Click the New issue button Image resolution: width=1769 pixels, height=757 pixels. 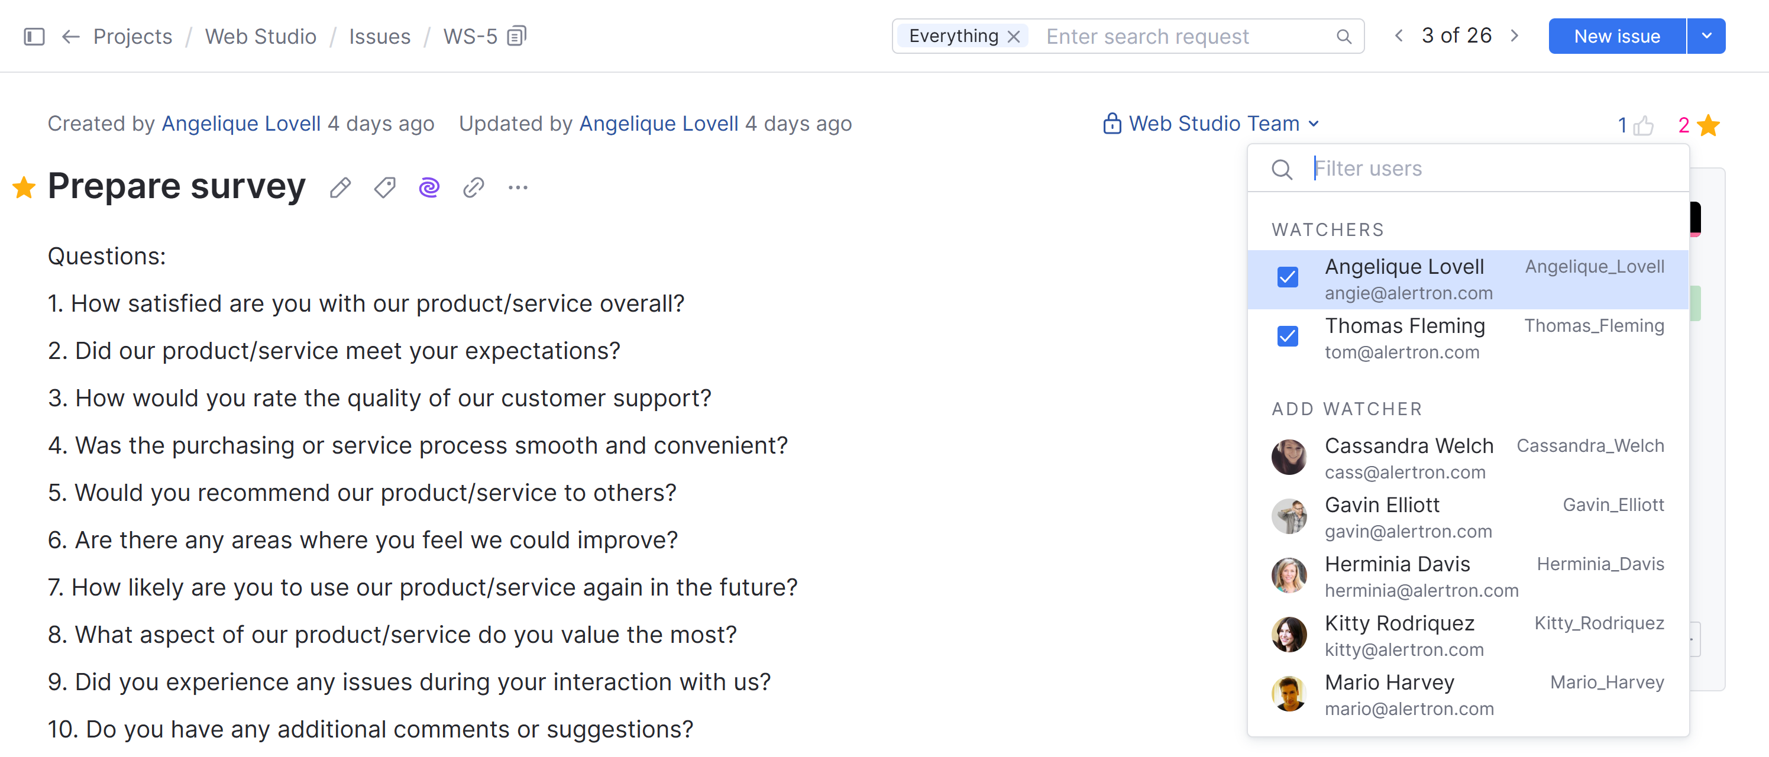(1616, 37)
